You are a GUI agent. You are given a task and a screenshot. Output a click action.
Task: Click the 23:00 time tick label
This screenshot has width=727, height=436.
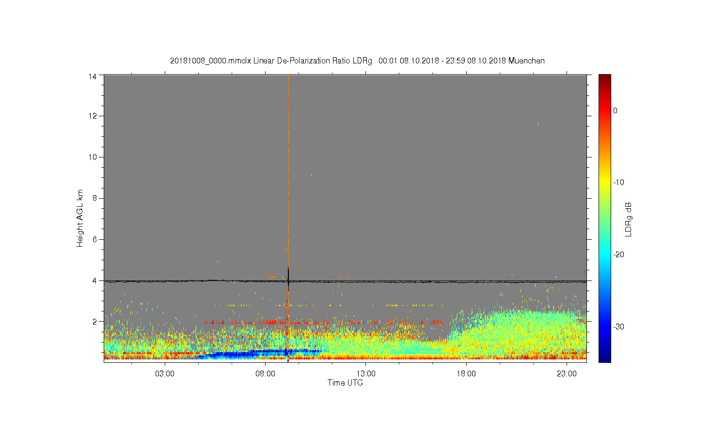click(567, 374)
